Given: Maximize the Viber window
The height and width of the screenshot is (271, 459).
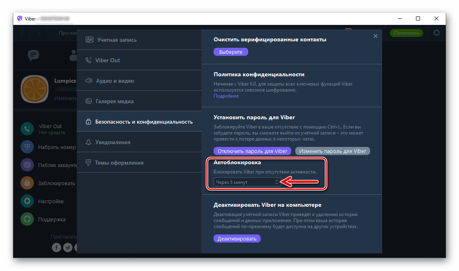Looking at the screenshot, I should [x=418, y=18].
